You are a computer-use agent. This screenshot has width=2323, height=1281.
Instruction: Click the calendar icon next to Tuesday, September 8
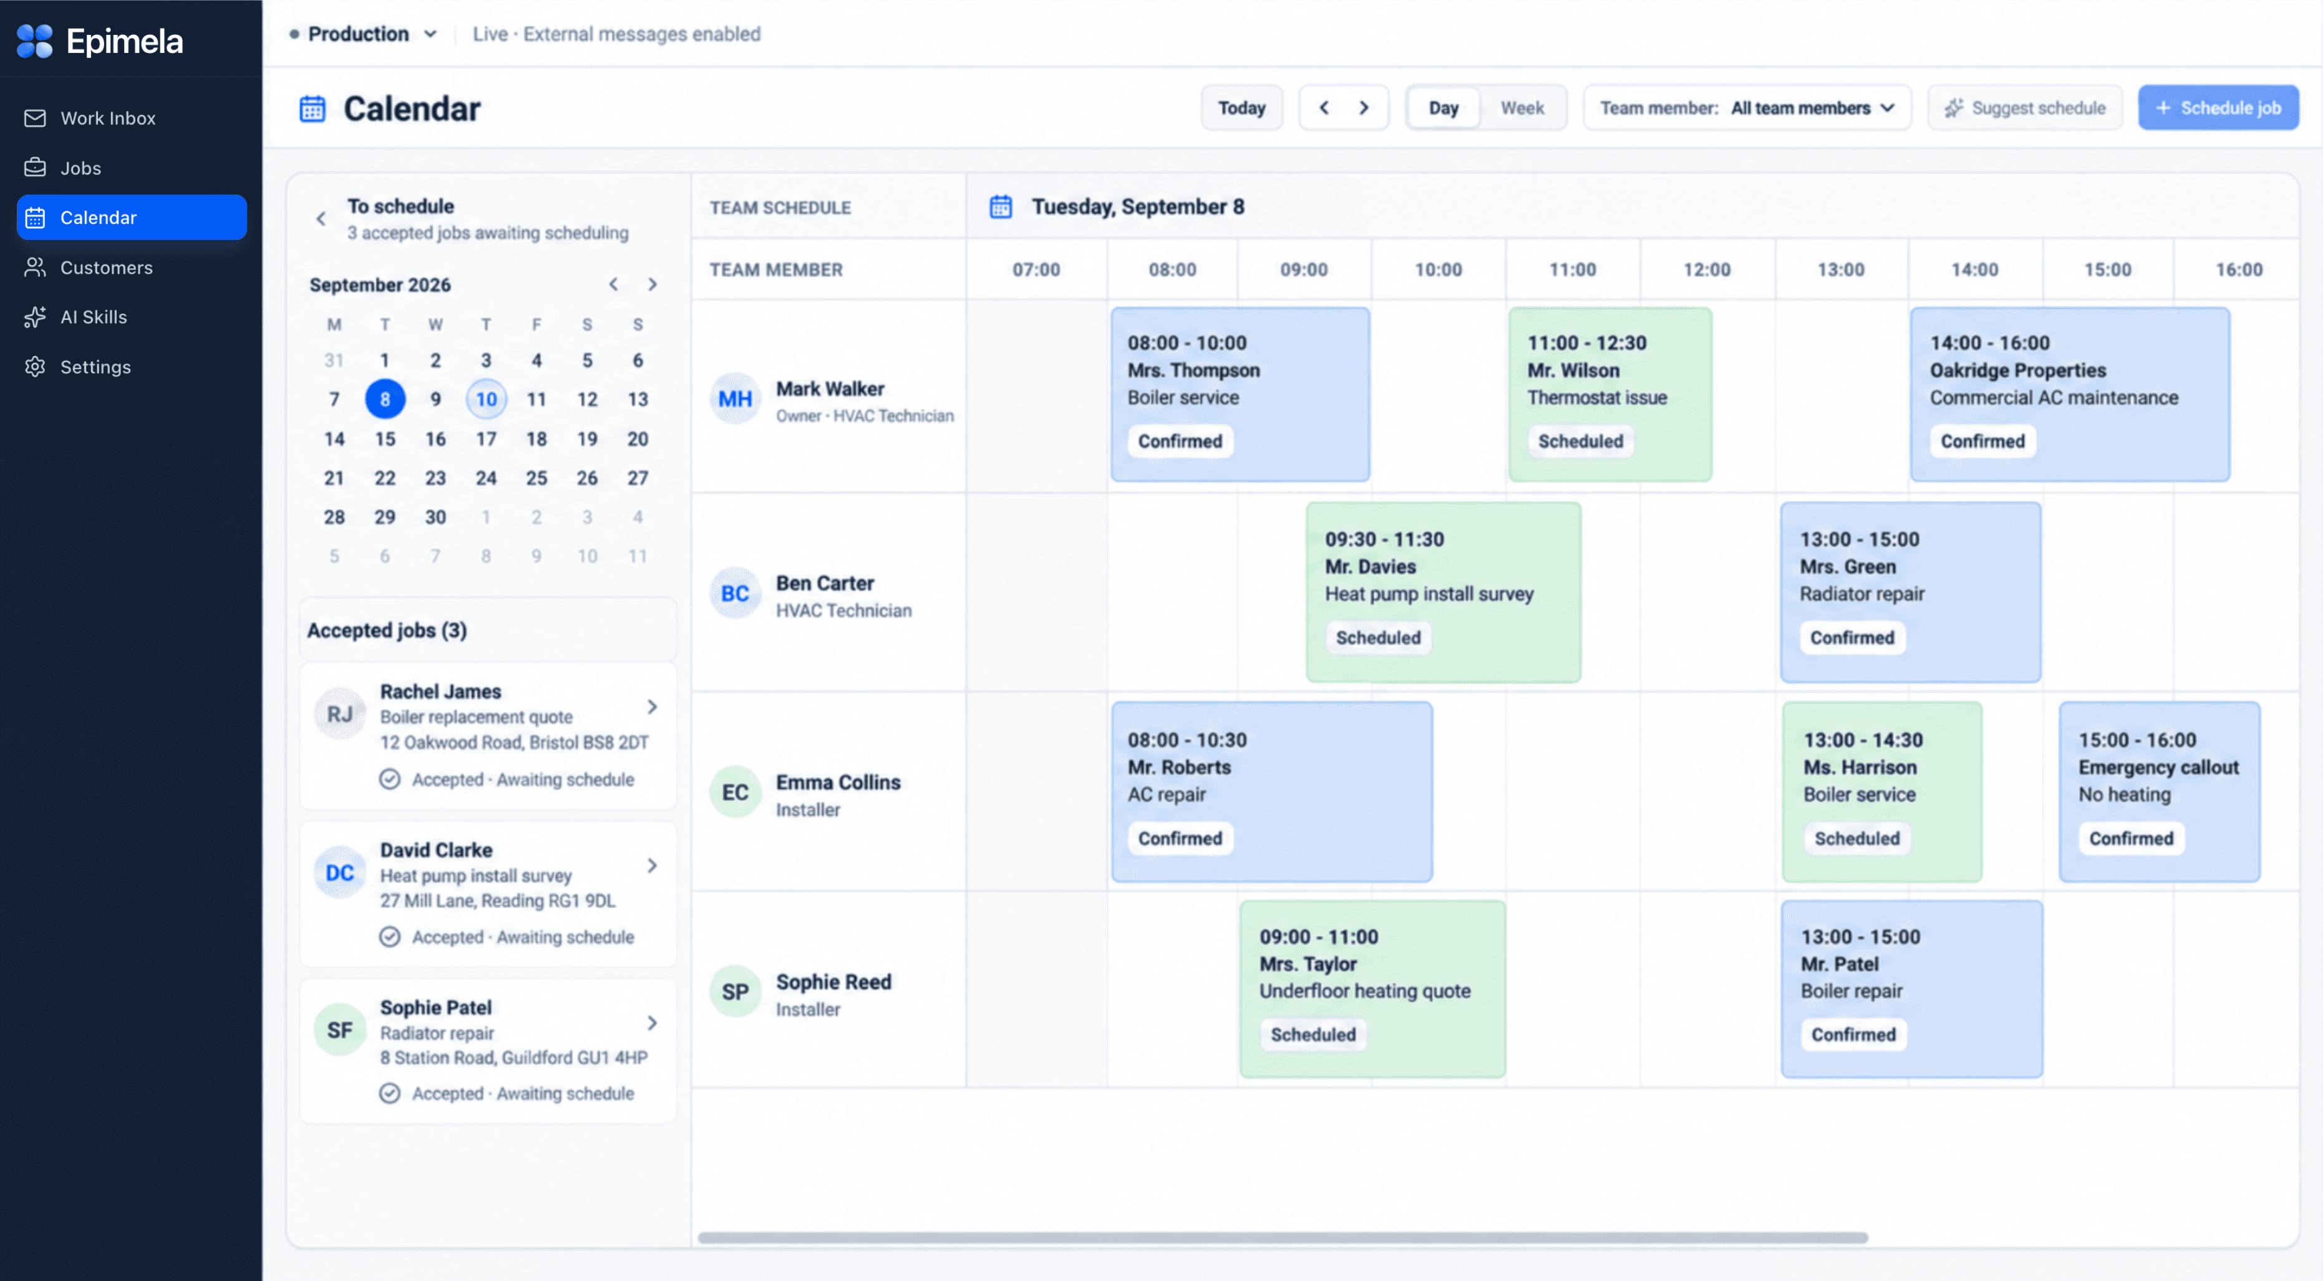[x=1001, y=206]
